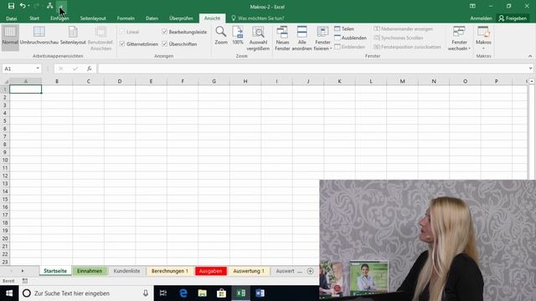This screenshot has width=536, height=301.
Task: Open the Zoom dialog
Action: pos(221,35)
